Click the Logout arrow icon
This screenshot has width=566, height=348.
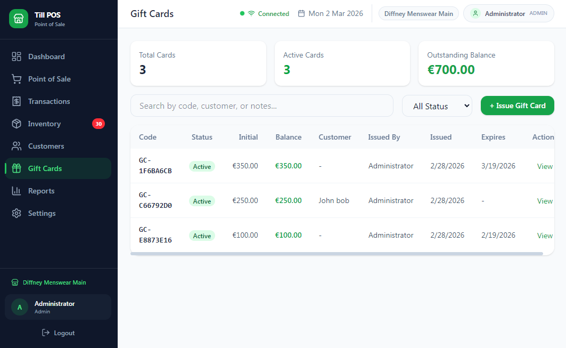pyautogui.click(x=46, y=333)
